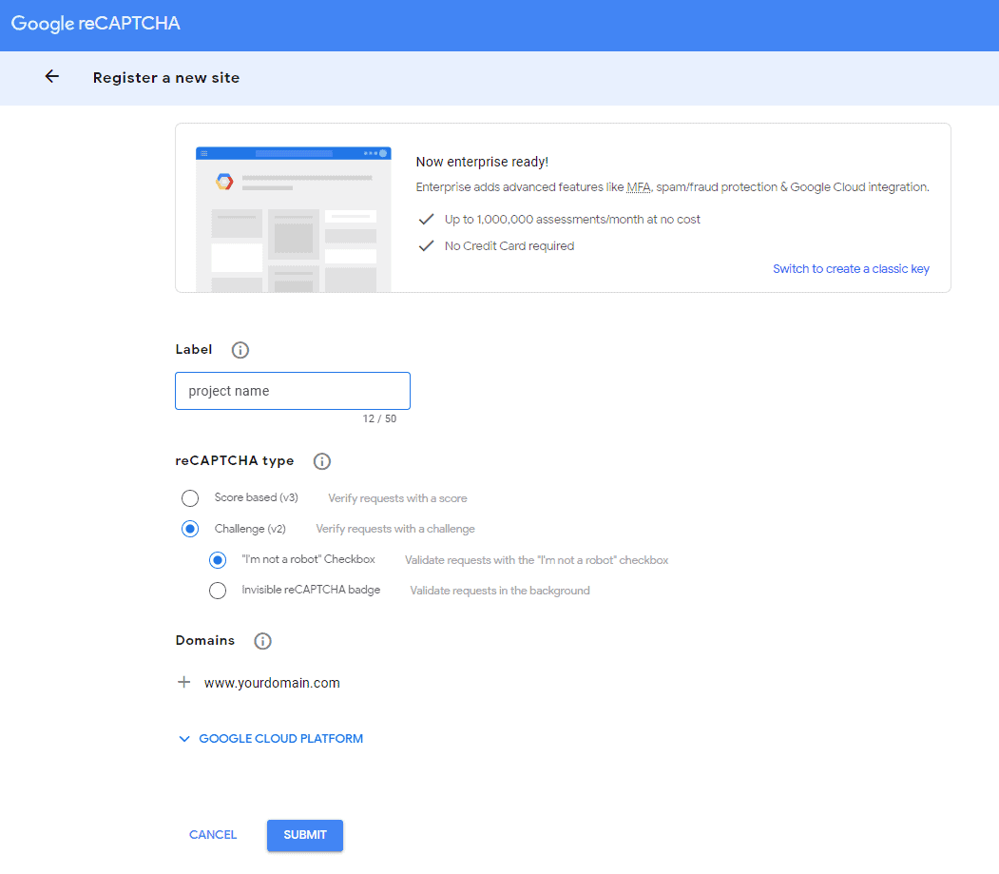Click the info icon beside reCAPTCHA type

coord(322,461)
